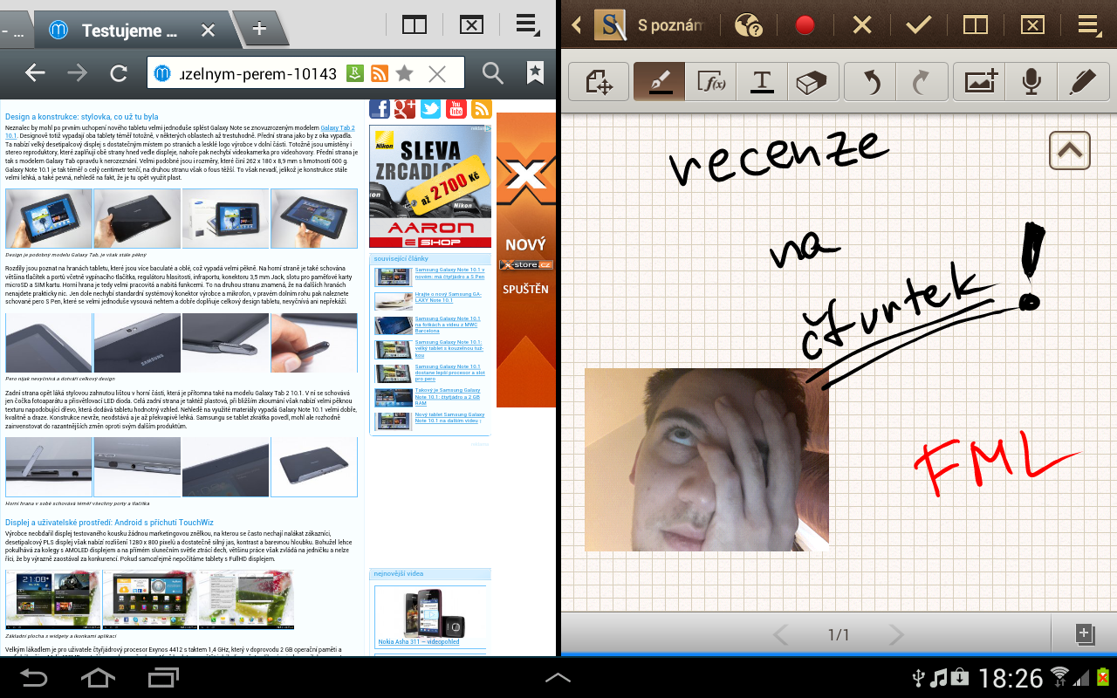Open the S Note overflow menu
Image resolution: width=1117 pixels, height=698 pixels.
coord(1087,24)
